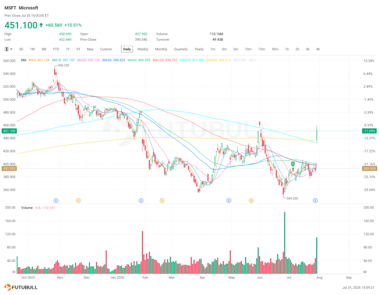Click the green 451.100 price tag on left axis
The height and width of the screenshot is (295, 379).
[x=9, y=131]
